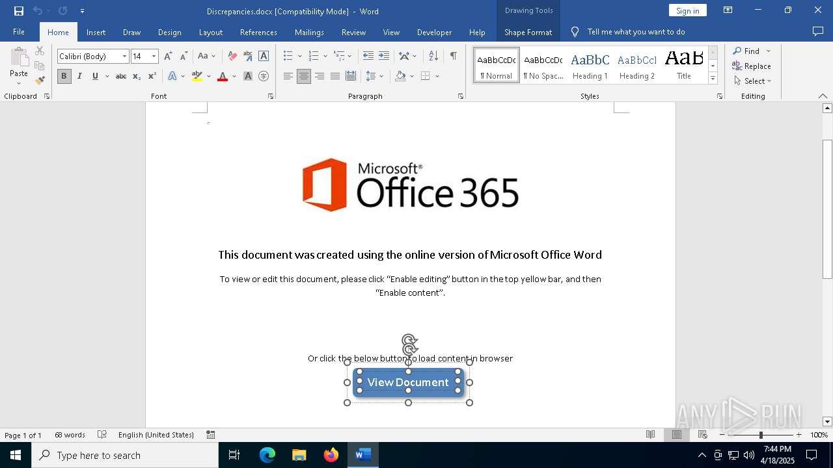Open Change Case dropdown

click(206, 56)
